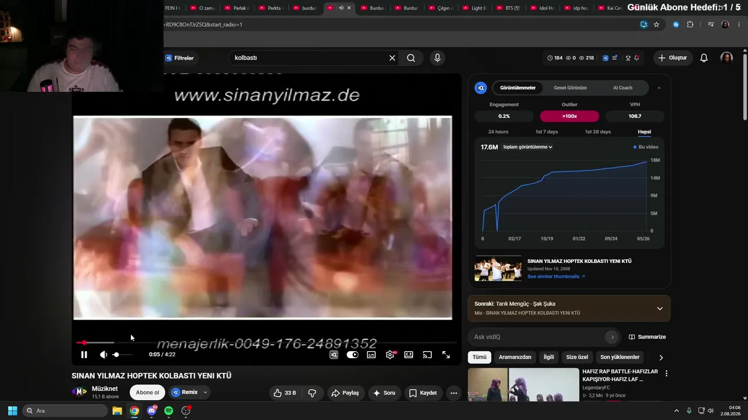The height and width of the screenshot is (420, 748).
Task: Run search with the magnifier icon
Action: click(411, 58)
